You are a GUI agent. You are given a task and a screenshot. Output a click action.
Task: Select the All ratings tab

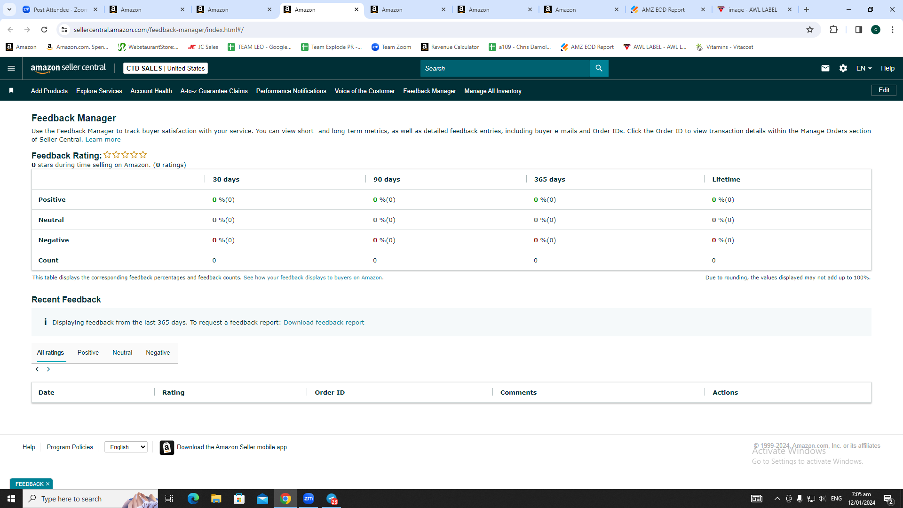50,353
